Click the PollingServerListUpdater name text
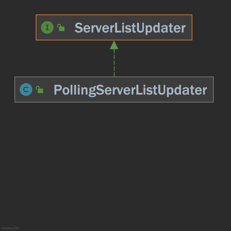 click(130, 90)
